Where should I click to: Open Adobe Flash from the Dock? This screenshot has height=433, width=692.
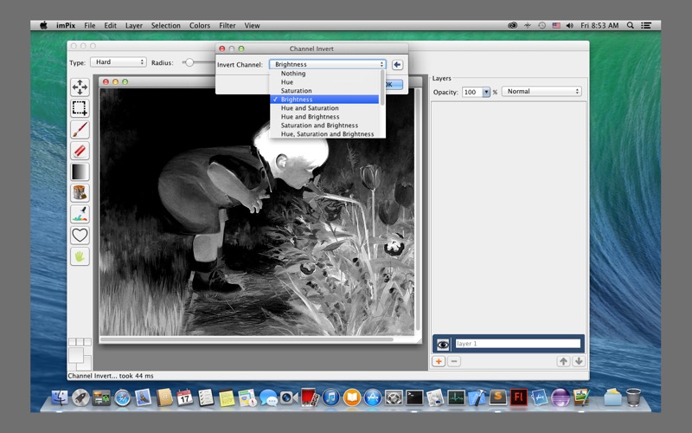coord(518,397)
